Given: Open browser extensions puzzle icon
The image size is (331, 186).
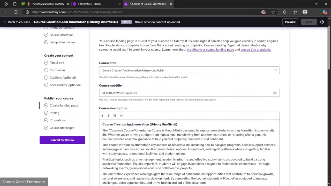Looking at the screenshot, I should pos(284,12).
